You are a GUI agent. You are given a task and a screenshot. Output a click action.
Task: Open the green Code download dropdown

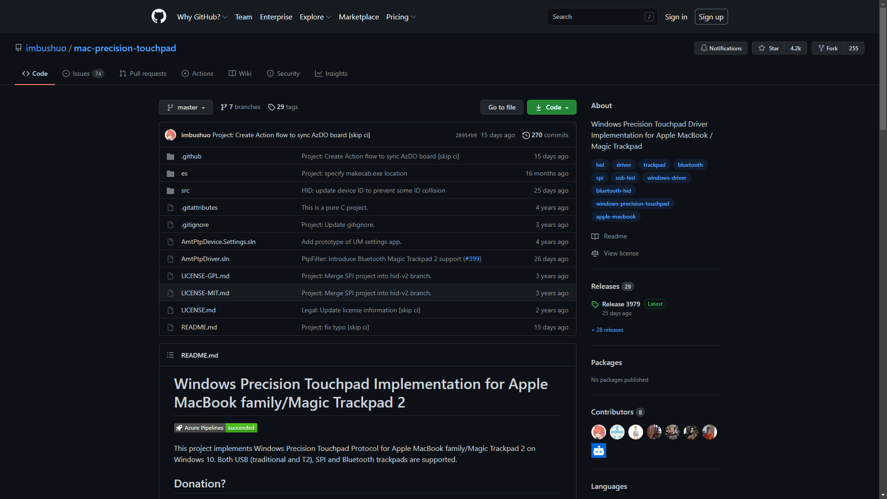click(x=552, y=107)
